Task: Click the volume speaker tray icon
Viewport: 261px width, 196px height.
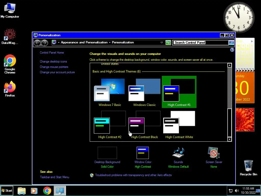Action: [x=237, y=191]
